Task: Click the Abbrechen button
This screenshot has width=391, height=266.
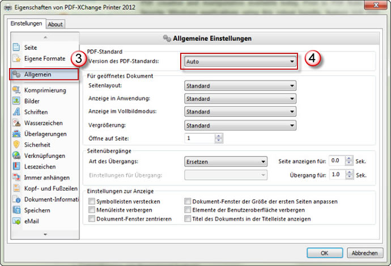Action: coord(365,253)
